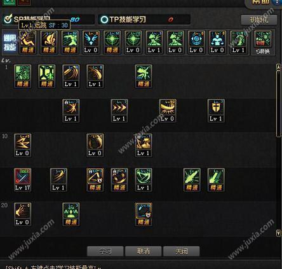This screenshot has height=269, width=282.
Task: Select the SP技能学习 radio option
Action: 8,19
